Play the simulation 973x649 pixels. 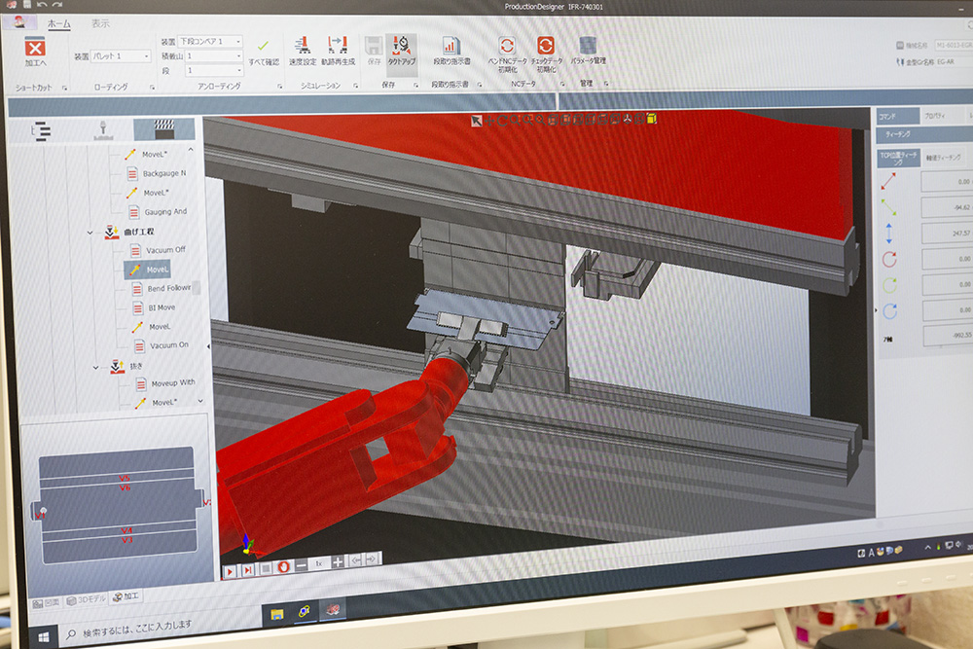[x=230, y=571]
